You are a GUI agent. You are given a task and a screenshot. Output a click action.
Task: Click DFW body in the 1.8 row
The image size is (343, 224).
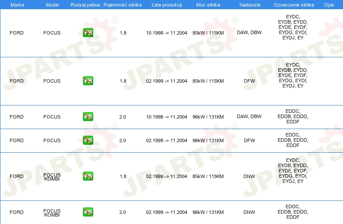[250, 81]
